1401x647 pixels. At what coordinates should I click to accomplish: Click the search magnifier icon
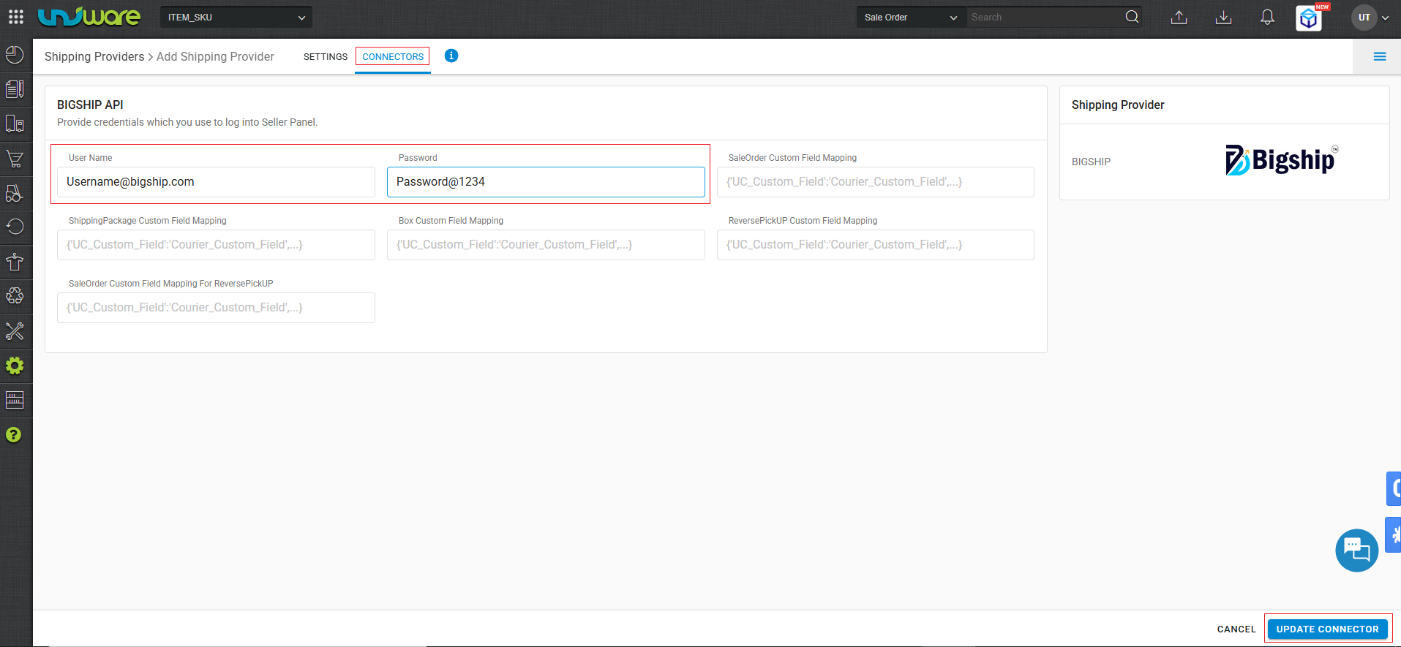(x=1132, y=17)
